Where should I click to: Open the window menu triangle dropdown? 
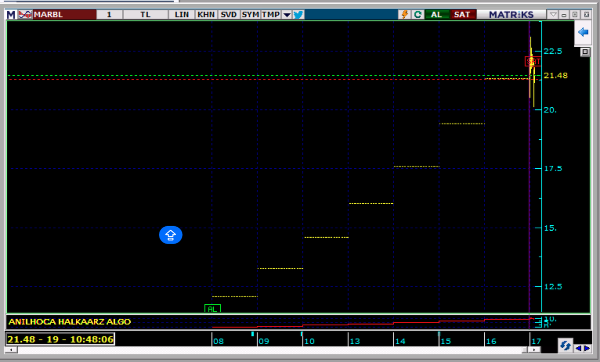(x=553, y=15)
